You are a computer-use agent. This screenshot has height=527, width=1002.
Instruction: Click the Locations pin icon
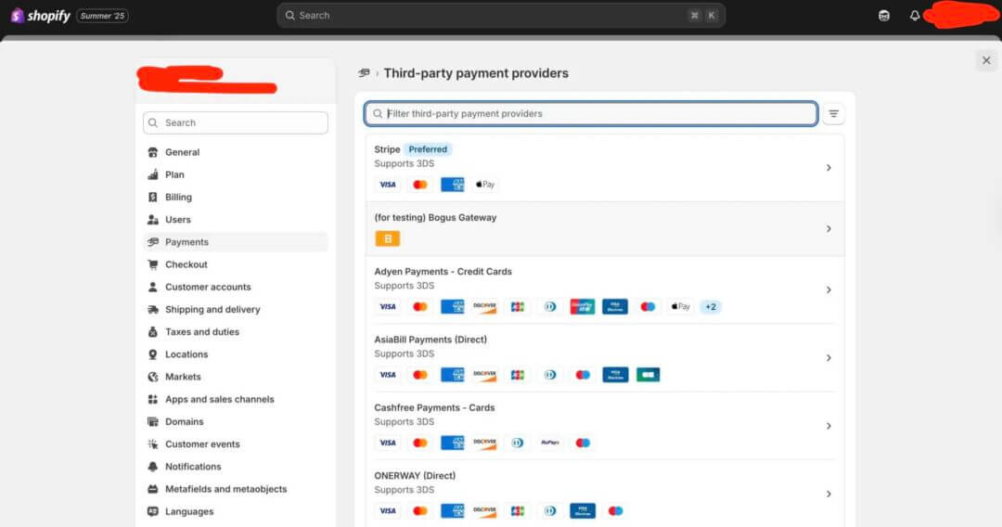(153, 353)
